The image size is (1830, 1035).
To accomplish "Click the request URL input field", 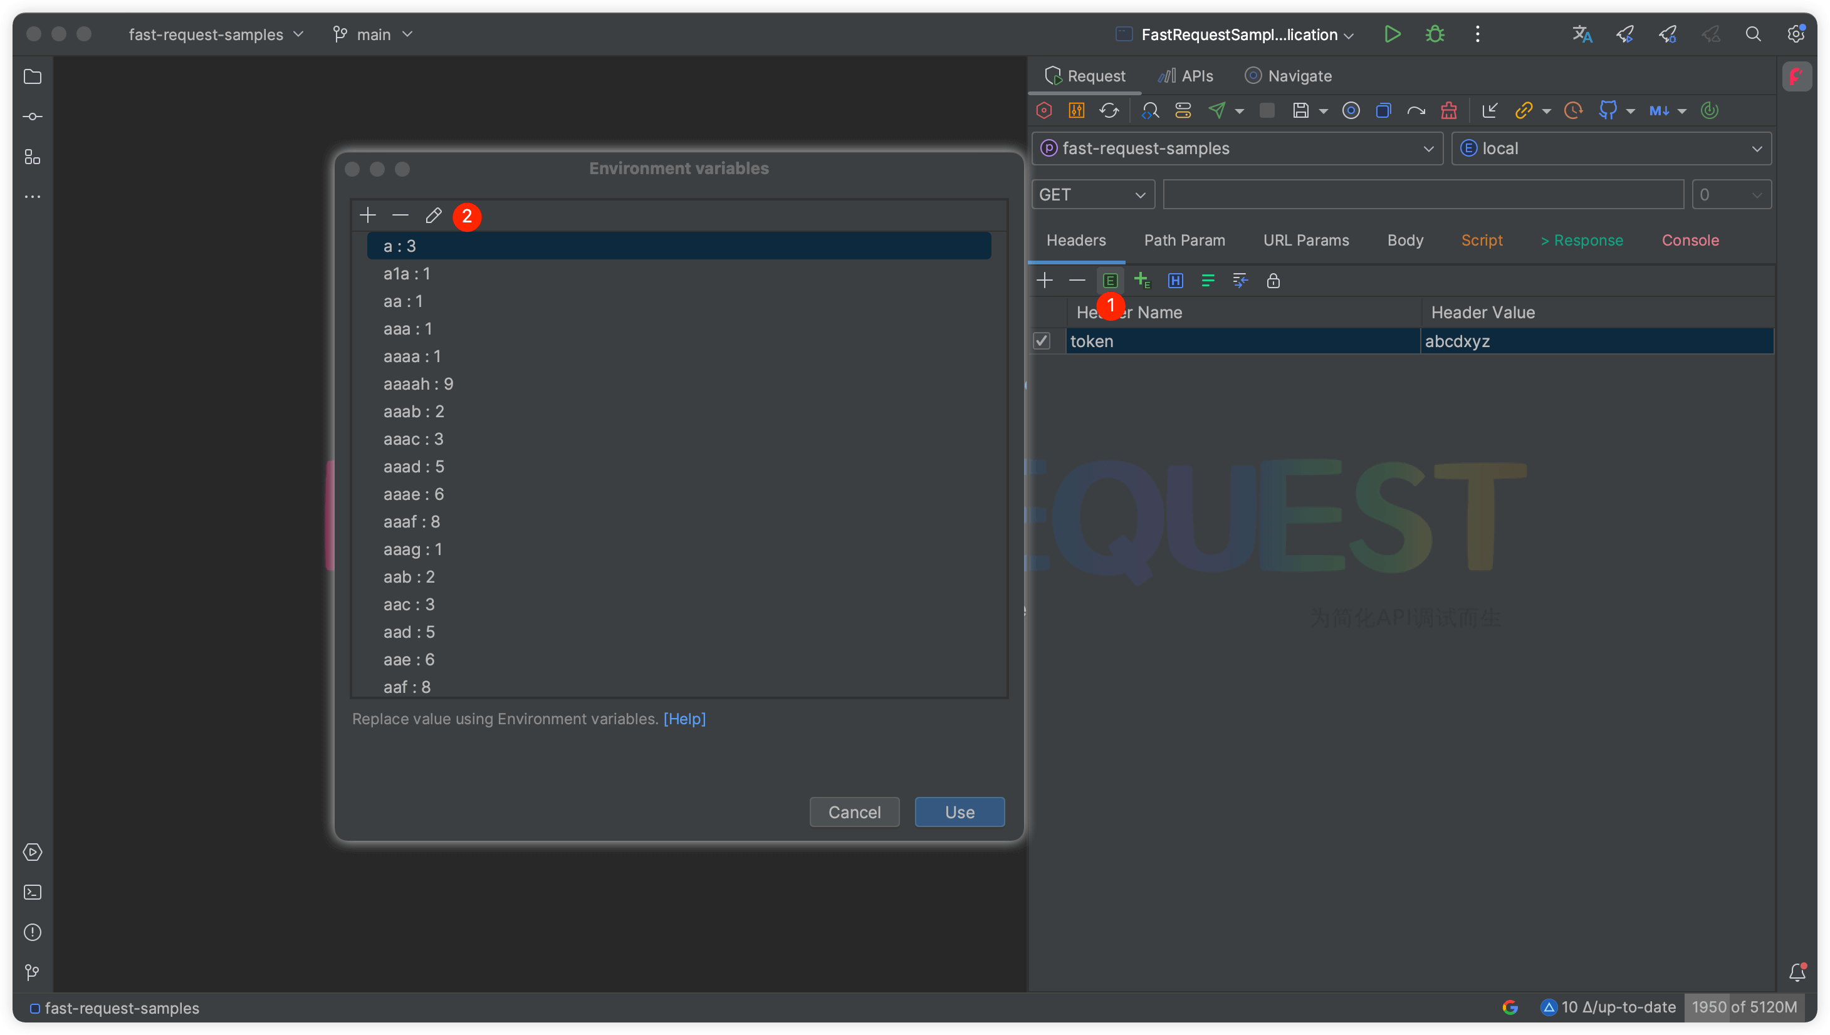I will click(x=1423, y=195).
